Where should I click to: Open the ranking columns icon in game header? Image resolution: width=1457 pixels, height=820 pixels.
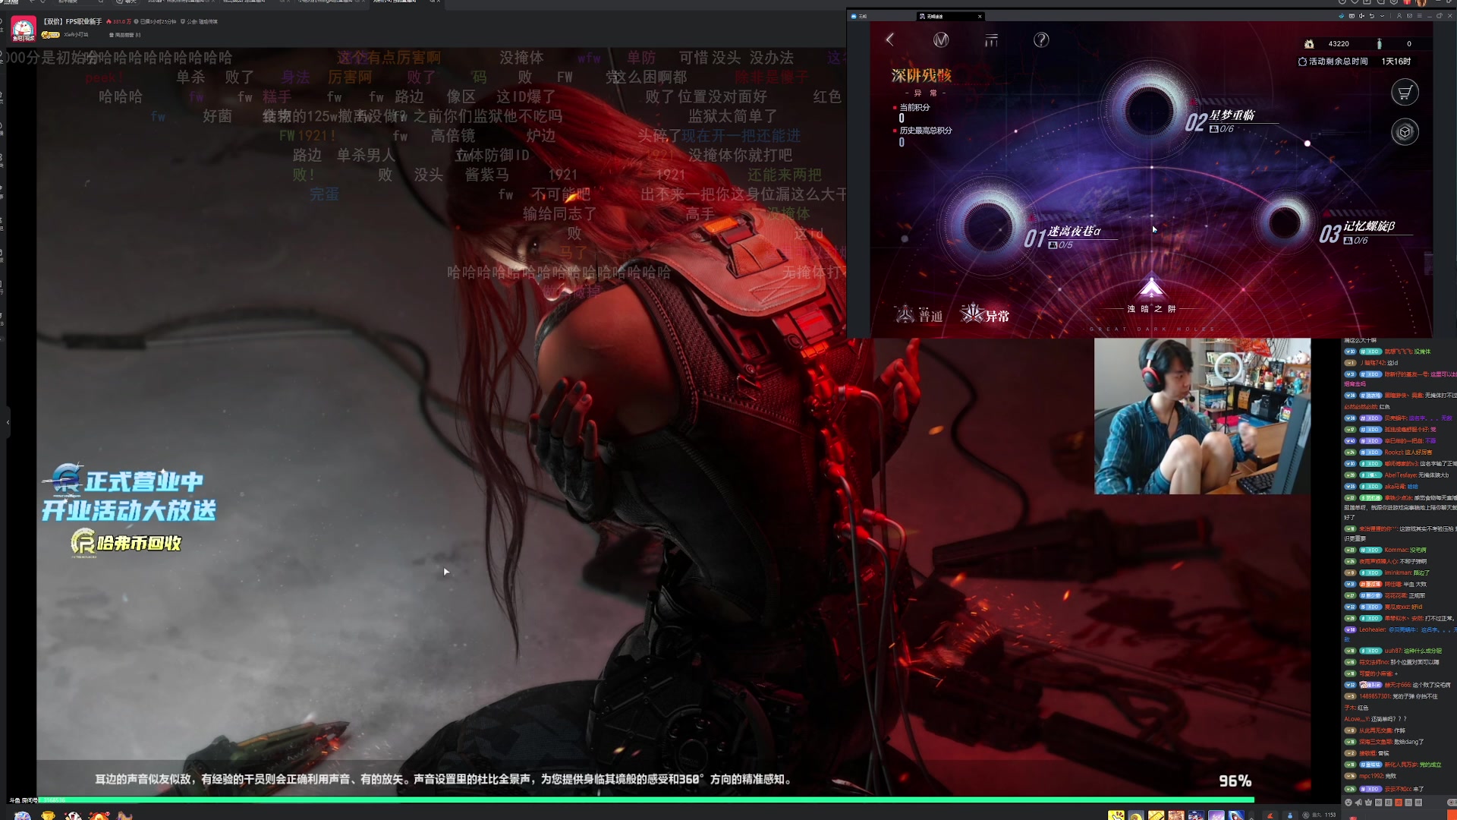[x=991, y=39]
